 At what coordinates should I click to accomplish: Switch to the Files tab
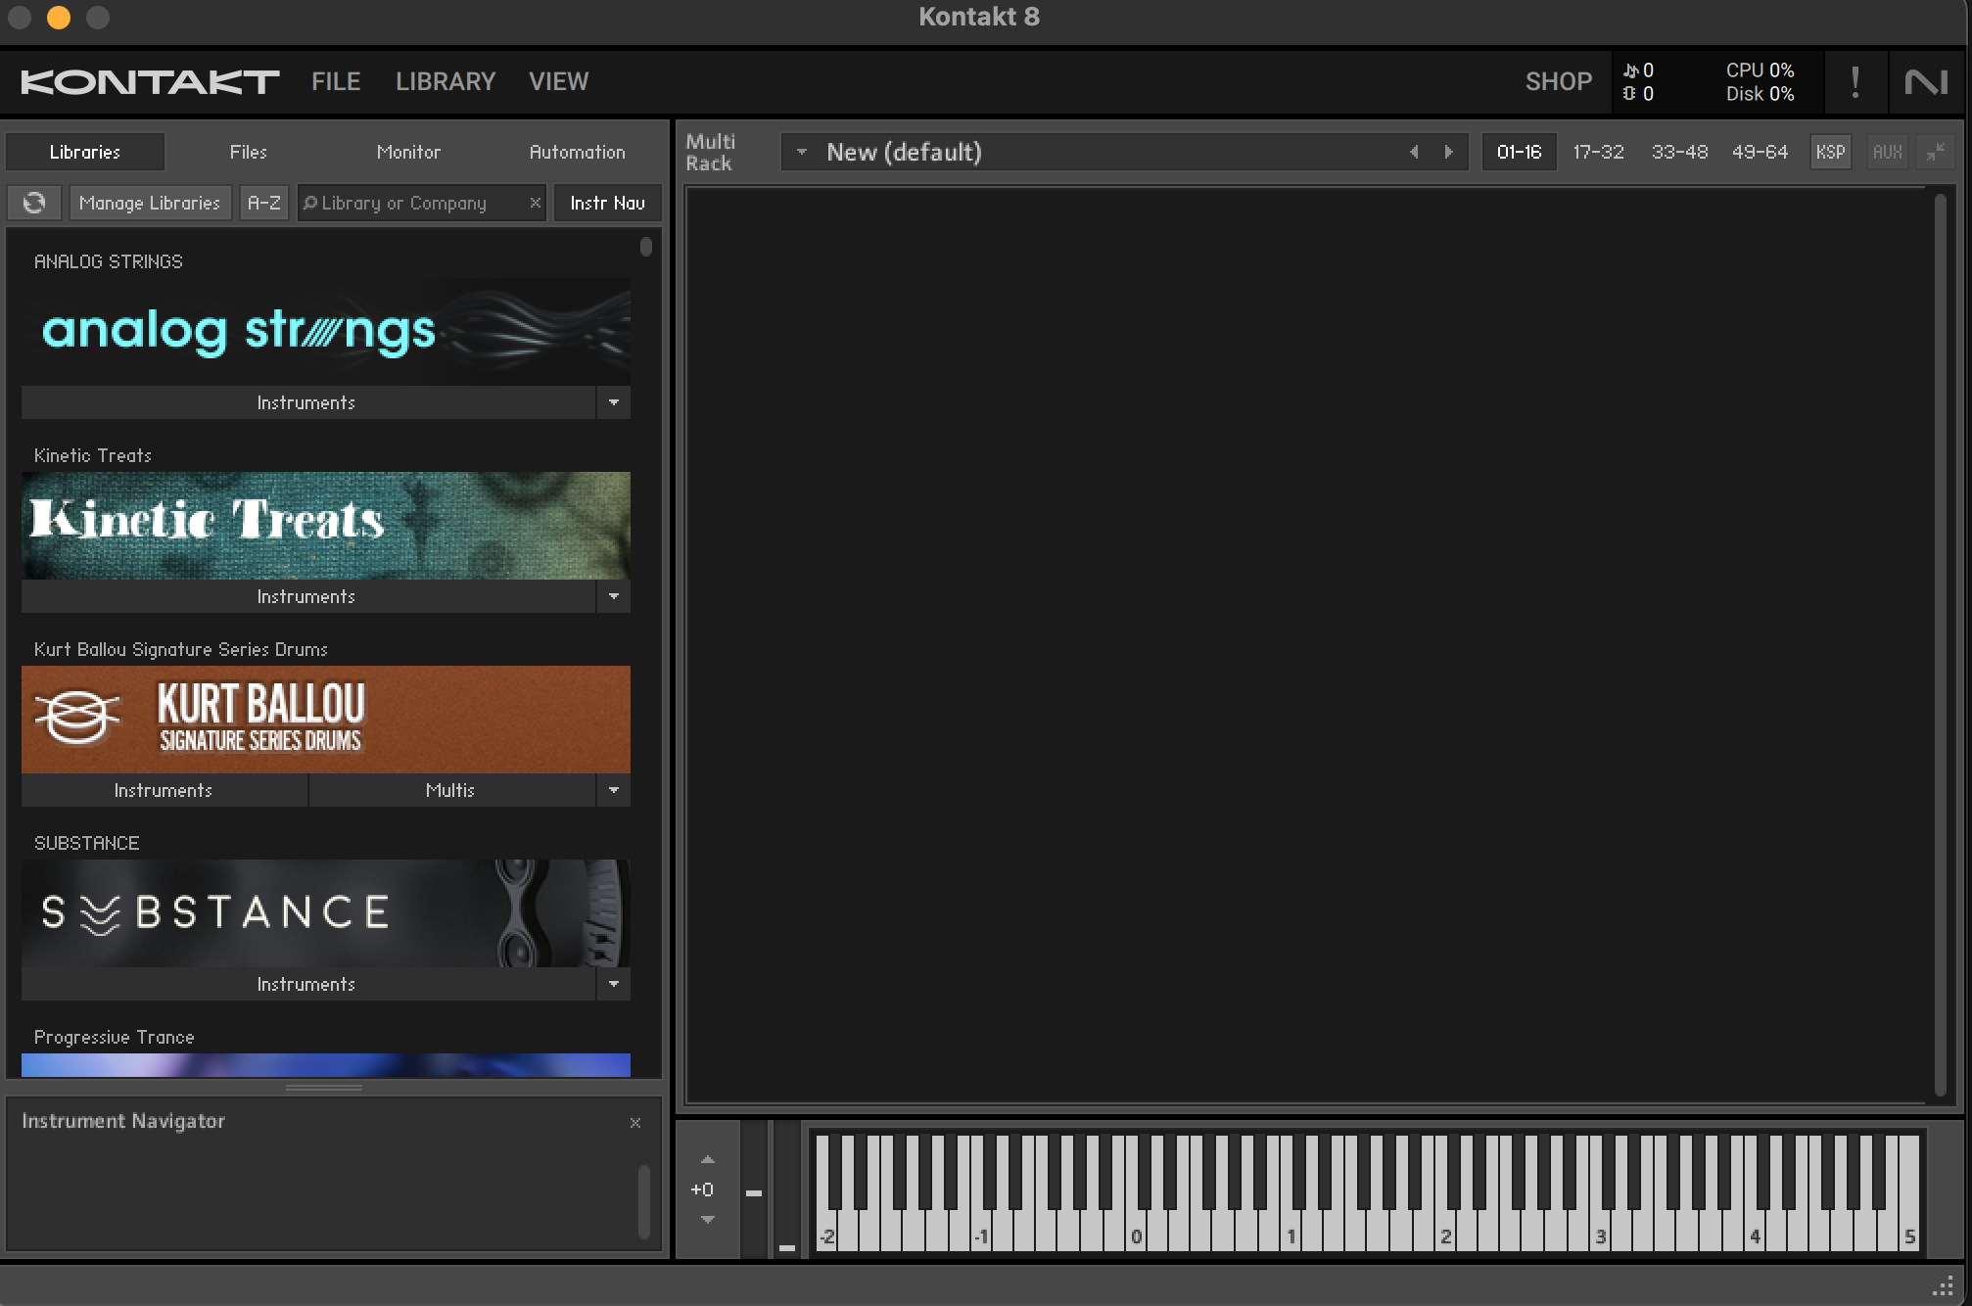pyautogui.click(x=248, y=152)
